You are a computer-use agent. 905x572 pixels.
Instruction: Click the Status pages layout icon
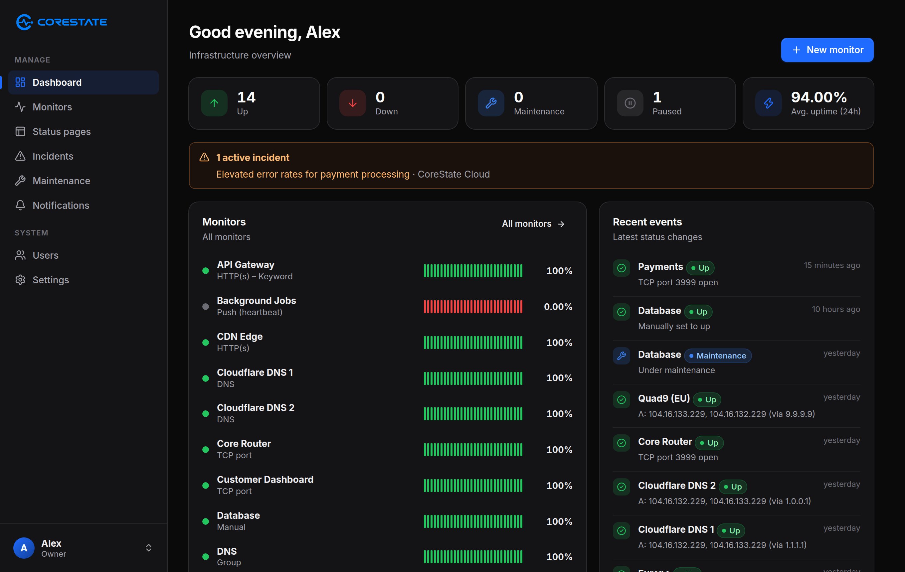pos(20,131)
